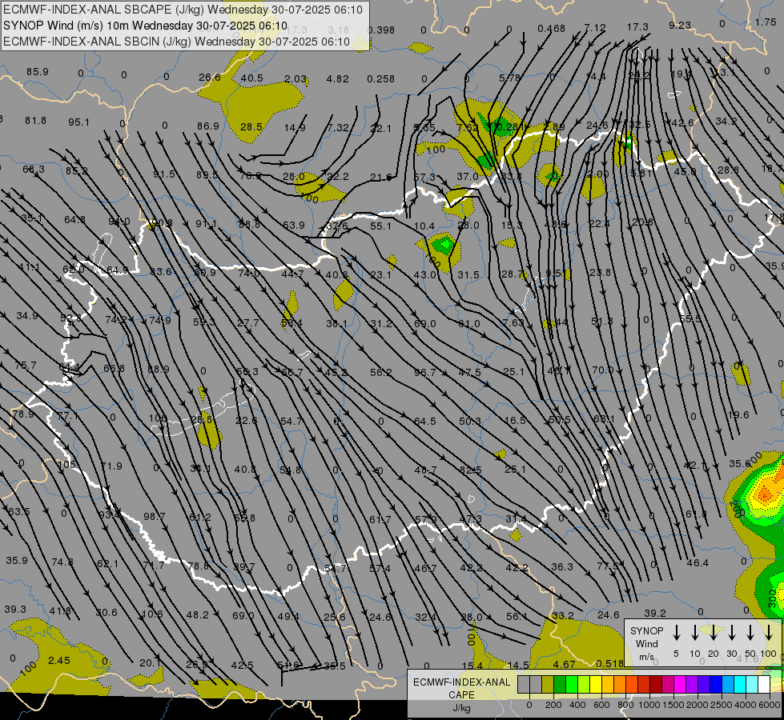Click the 46.4 value on map
This screenshot has width=784, height=720.
pos(698,563)
